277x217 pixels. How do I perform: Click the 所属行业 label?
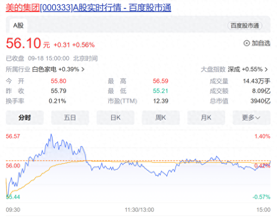point(18,69)
